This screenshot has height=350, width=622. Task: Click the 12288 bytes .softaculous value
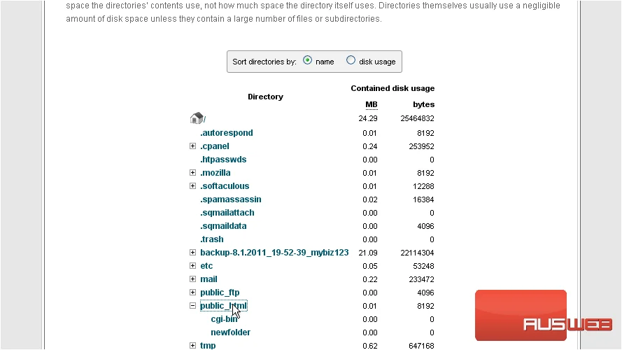point(424,186)
